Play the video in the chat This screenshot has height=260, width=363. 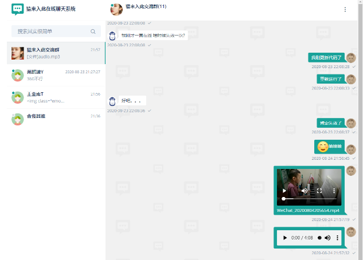tap(284, 191)
